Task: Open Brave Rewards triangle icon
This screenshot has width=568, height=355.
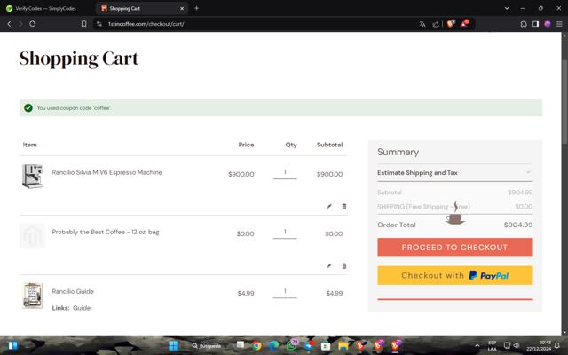Action: tap(464, 24)
